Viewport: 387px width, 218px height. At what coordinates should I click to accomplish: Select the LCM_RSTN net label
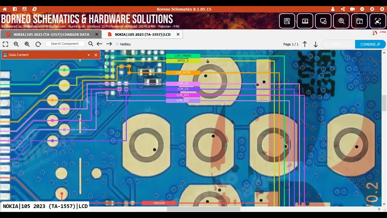183,73
